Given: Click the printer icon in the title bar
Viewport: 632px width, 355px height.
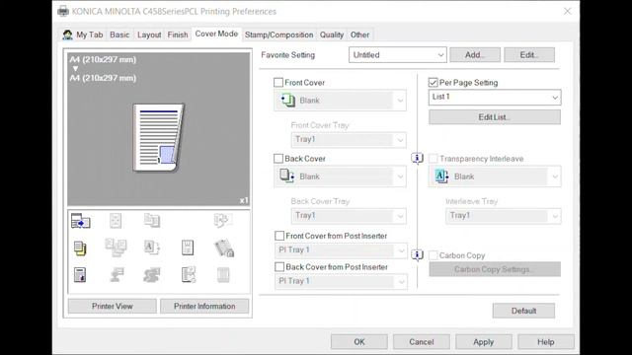Looking at the screenshot, I should [x=63, y=11].
